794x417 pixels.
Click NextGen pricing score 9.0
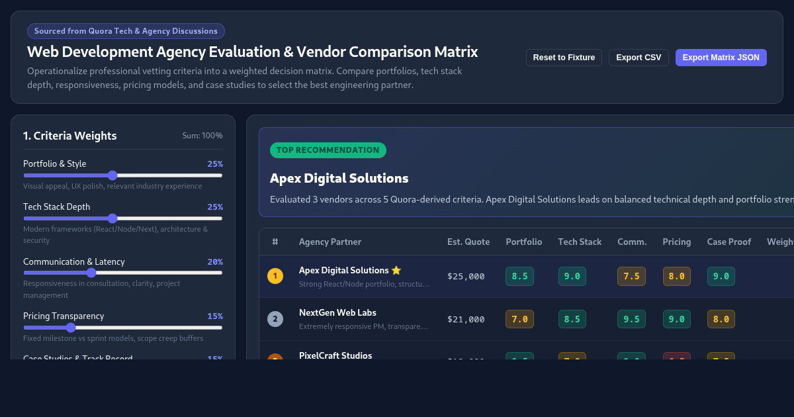677,319
